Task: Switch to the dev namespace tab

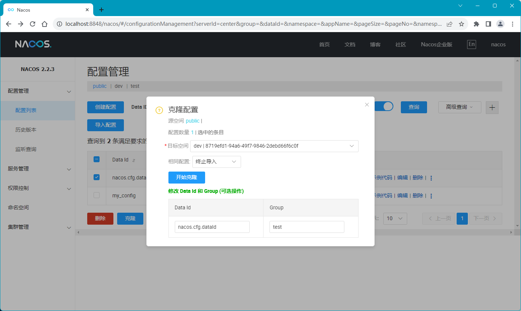Action: coord(119,86)
